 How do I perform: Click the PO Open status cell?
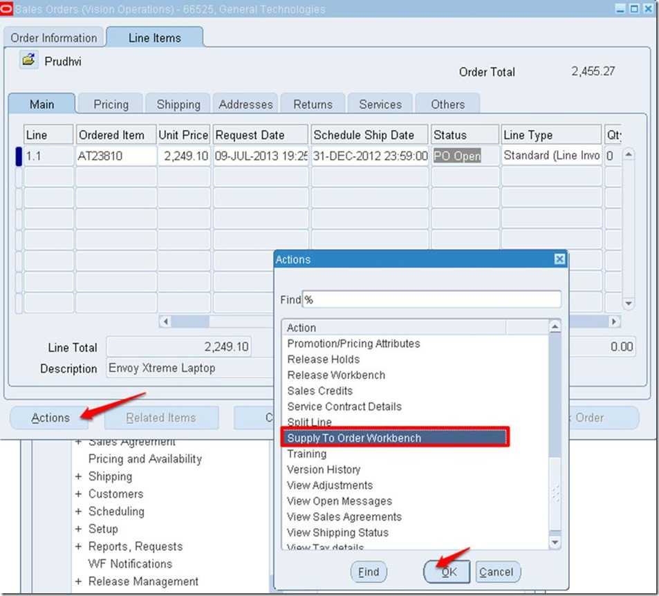pos(465,156)
